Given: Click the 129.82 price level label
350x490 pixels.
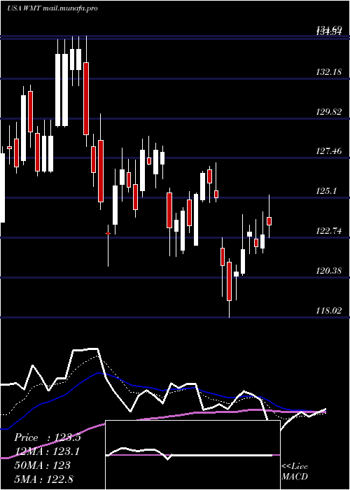Looking at the screenshot, I should pos(329,112).
